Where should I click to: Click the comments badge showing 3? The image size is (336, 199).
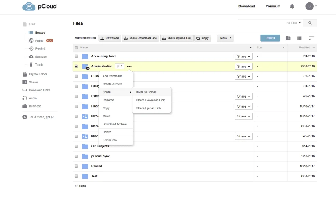click(120, 67)
